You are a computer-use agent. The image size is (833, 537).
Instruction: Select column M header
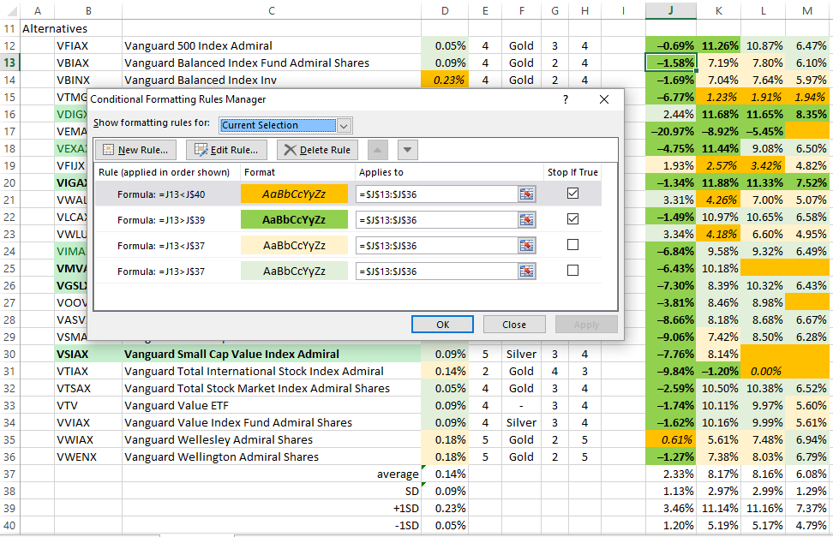click(x=807, y=10)
